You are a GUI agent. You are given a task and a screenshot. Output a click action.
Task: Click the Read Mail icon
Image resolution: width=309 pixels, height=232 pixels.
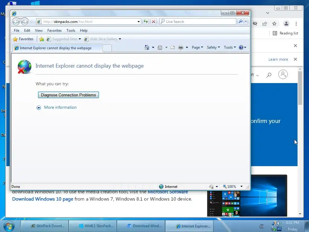tap(173, 47)
